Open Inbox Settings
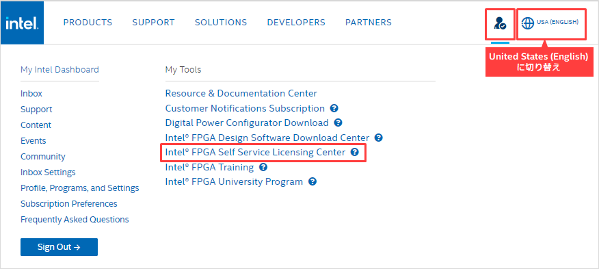This screenshot has width=599, height=269. click(x=48, y=172)
